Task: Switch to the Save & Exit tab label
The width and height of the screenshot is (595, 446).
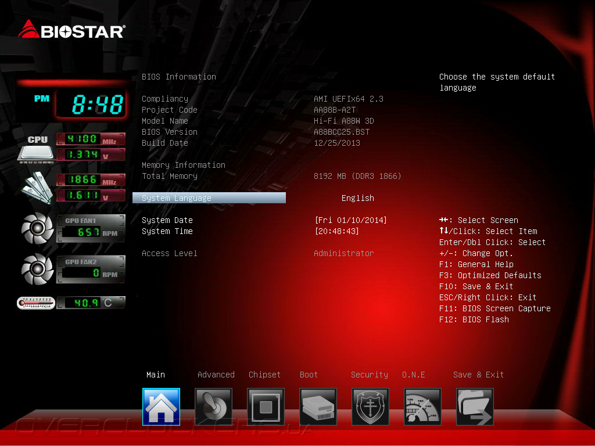Action: tap(478, 375)
